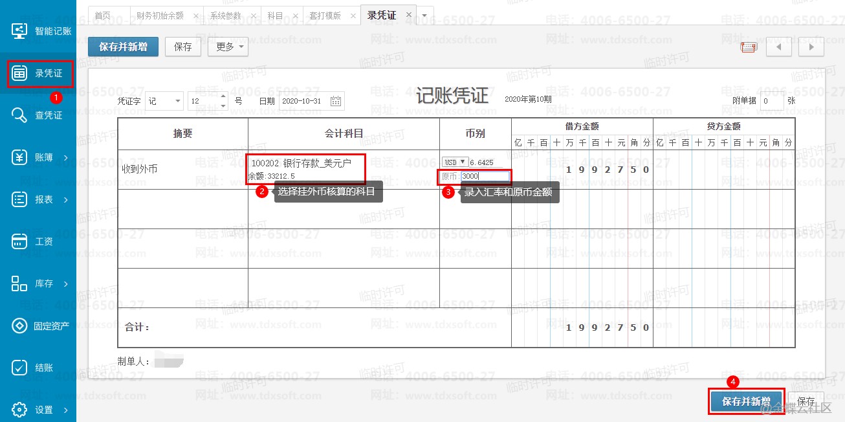Go to previous voucher arrow
The image size is (845, 422).
point(779,47)
